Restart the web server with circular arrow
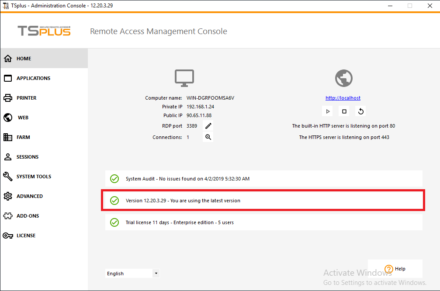Image resolution: width=440 pixels, height=291 pixels. (360, 111)
